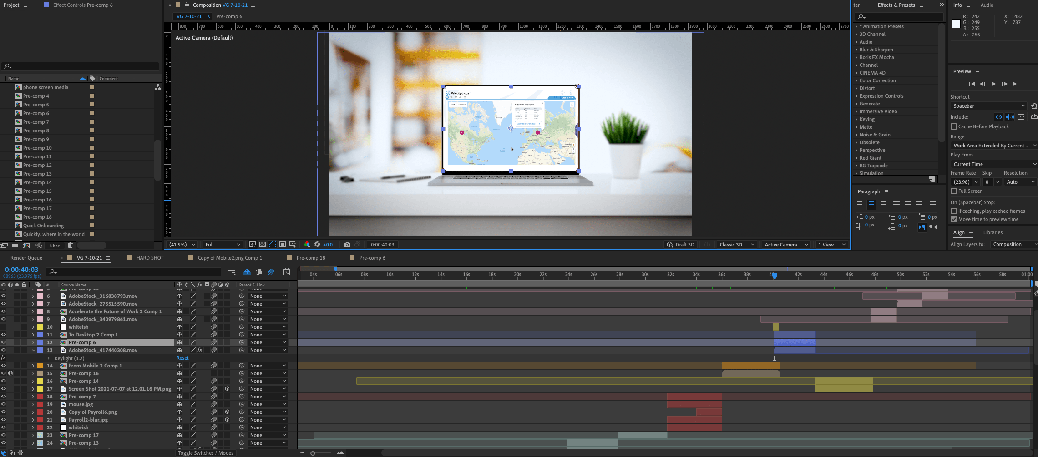
Task: Create a new folder in Project panel
Action: [x=15, y=246]
